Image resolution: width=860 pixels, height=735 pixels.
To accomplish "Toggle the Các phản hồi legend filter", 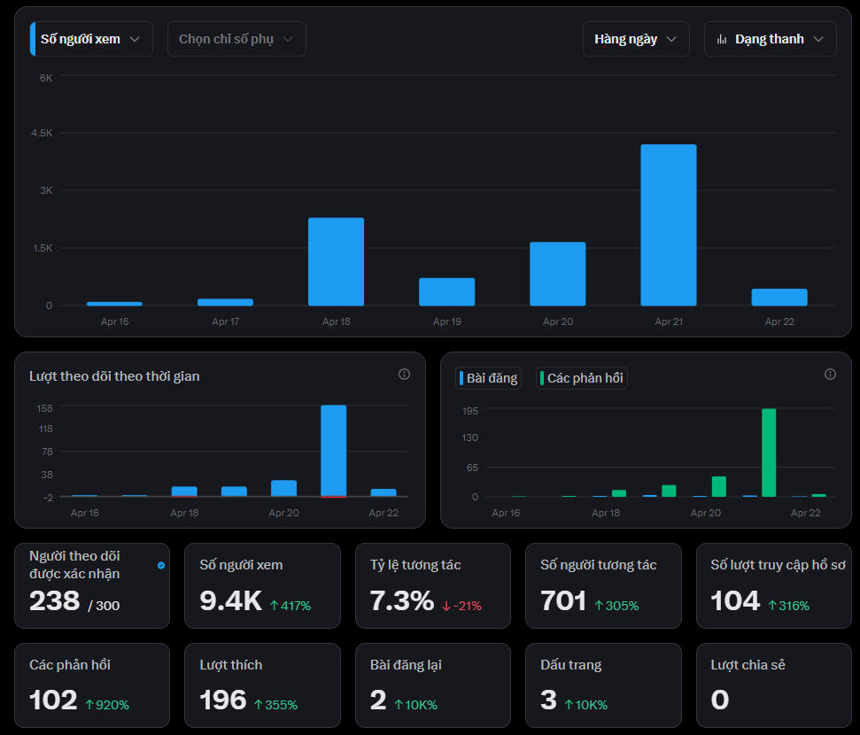I will tap(581, 378).
